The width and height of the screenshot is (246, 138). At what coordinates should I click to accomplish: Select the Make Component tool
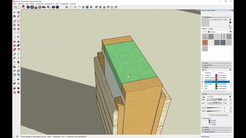[x=18, y=12]
